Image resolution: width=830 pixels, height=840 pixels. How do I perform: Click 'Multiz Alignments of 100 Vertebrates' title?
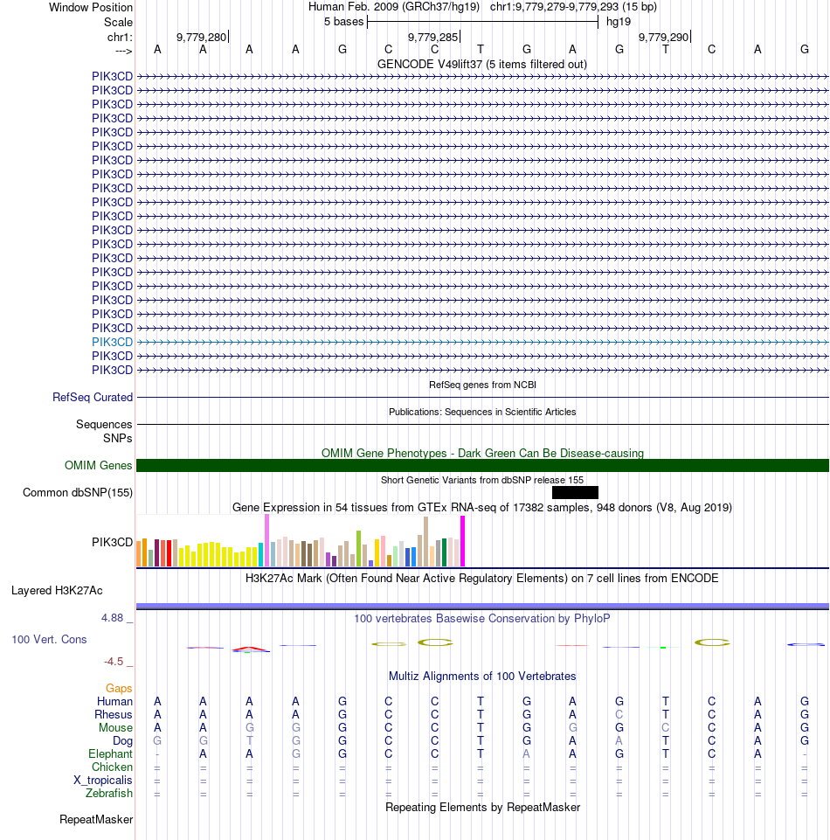482,676
